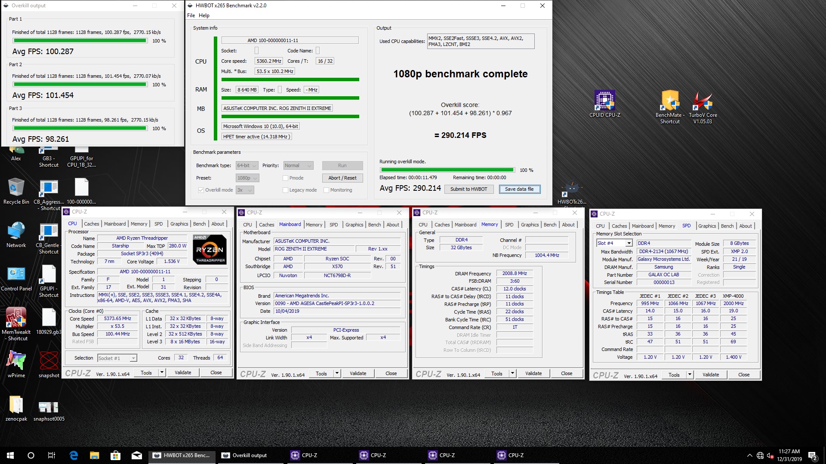Click the CPU name field AMD 100-000000011-11
The image size is (826, 464).
click(x=290, y=40)
